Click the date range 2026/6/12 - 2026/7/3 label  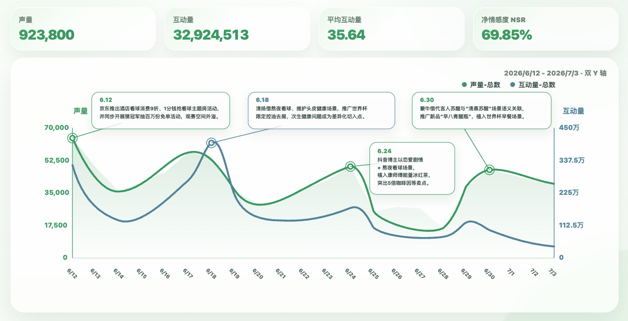coord(542,73)
